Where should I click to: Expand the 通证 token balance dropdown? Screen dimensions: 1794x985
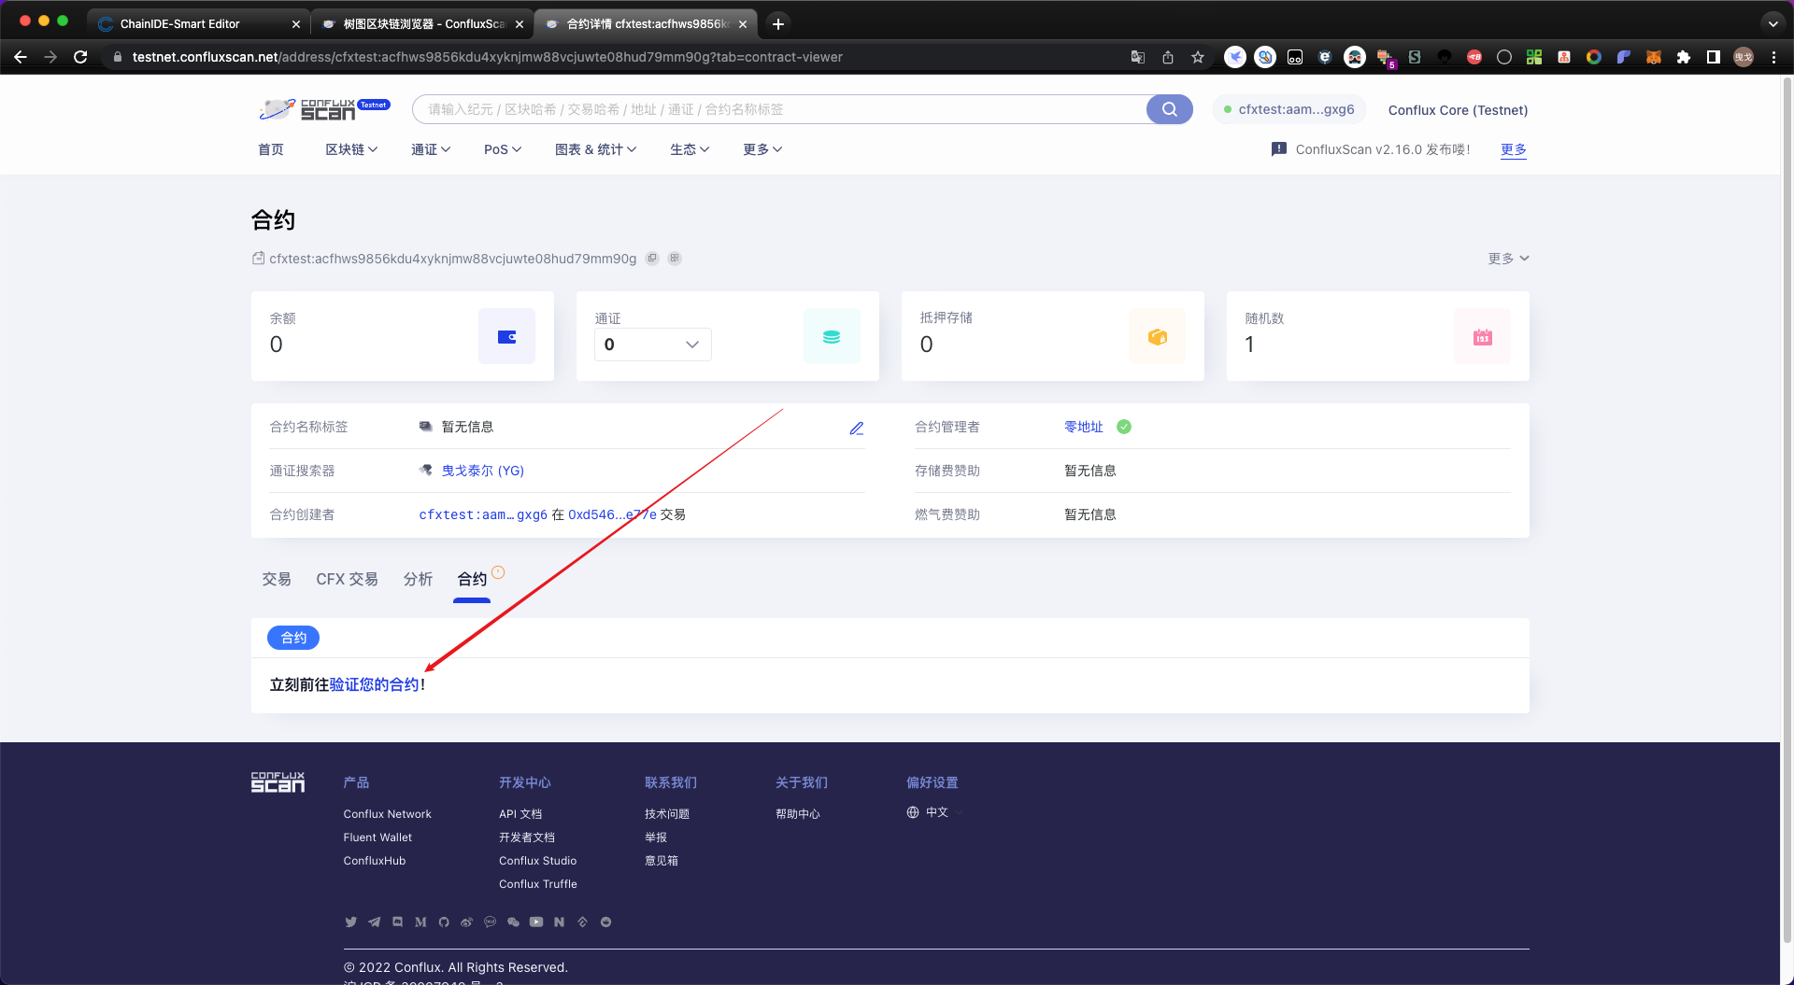[653, 345]
